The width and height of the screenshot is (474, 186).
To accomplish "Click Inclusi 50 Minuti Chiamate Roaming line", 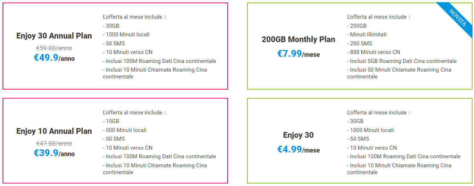I will coord(399,70).
